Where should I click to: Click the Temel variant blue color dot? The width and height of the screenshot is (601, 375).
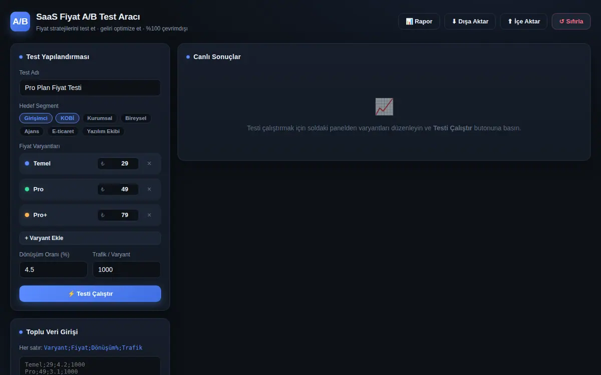[27, 163]
